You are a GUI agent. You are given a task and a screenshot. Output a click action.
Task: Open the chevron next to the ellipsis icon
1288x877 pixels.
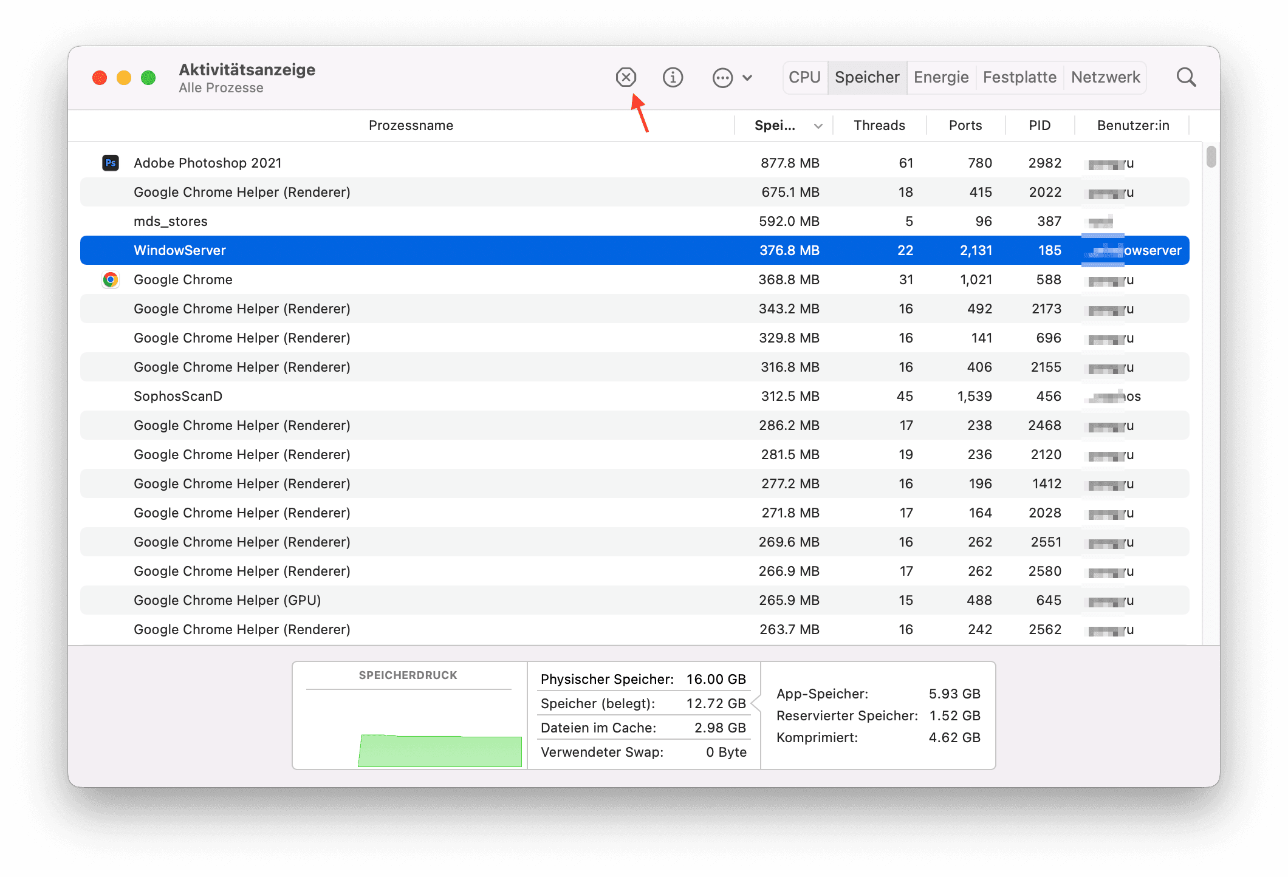click(747, 78)
